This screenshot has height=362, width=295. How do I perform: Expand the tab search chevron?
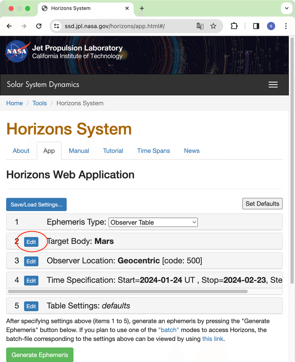[x=287, y=8]
